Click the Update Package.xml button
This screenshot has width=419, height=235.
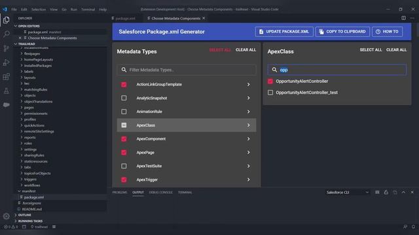284,31
